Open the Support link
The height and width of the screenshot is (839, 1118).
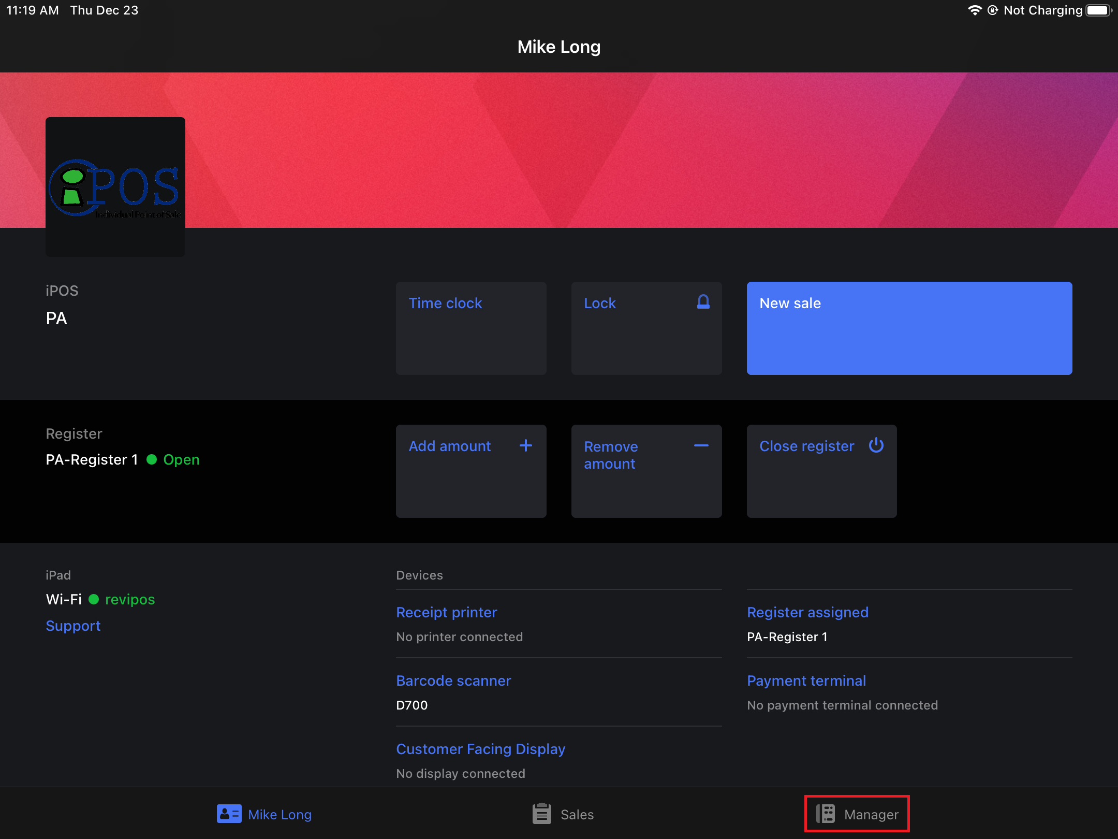[x=73, y=626]
